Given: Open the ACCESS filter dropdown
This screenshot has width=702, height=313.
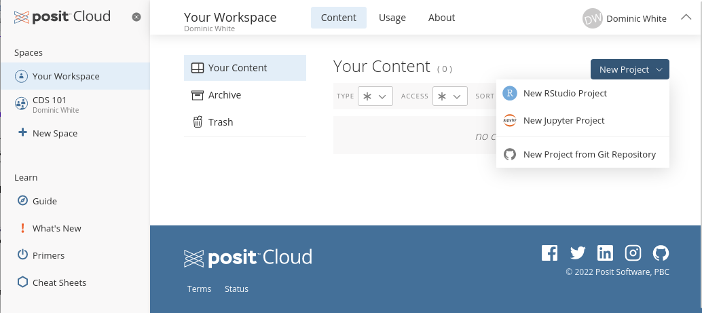Looking at the screenshot, I should coord(450,96).
